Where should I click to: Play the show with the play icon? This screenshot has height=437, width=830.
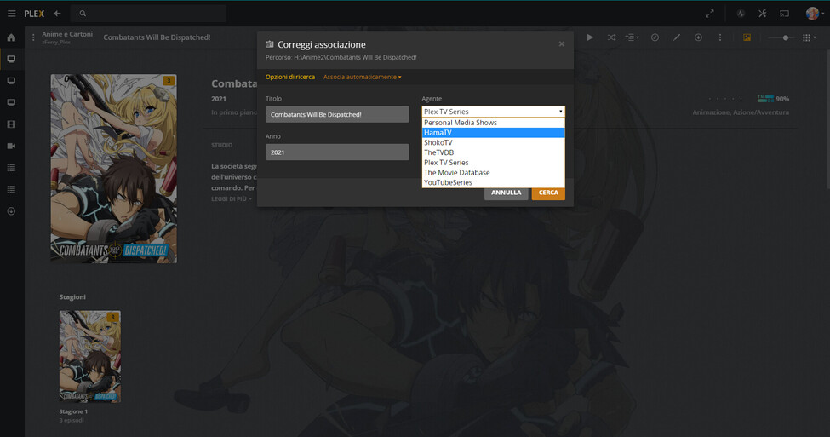point(590,37)
